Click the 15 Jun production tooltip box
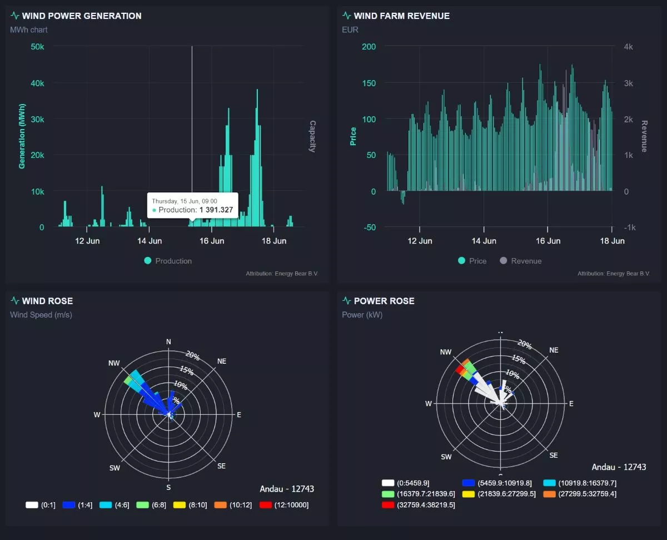The width and height of the screenshot is (667, 540). point(192,206)
